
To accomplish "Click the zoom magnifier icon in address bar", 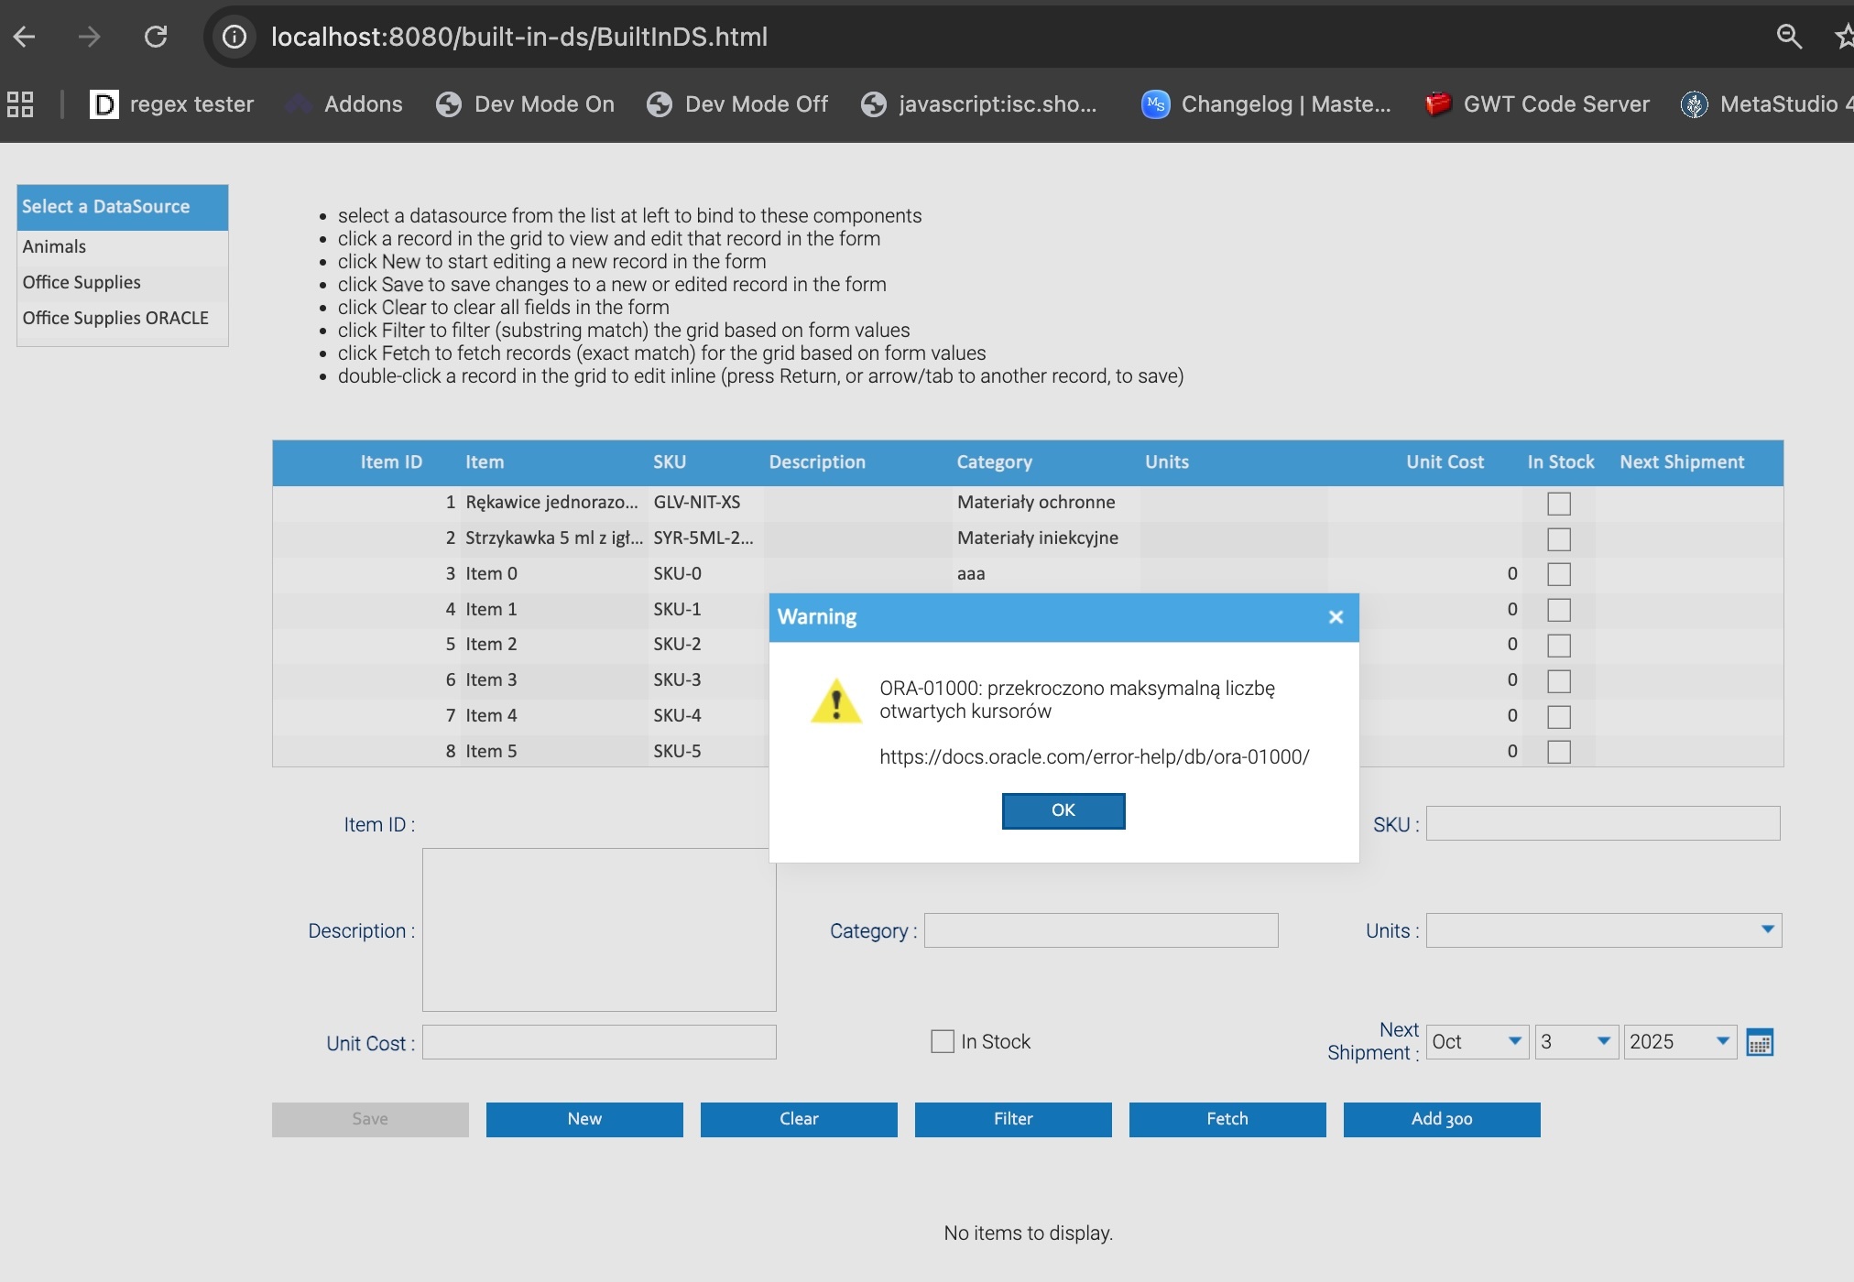I will (1788, 37).
